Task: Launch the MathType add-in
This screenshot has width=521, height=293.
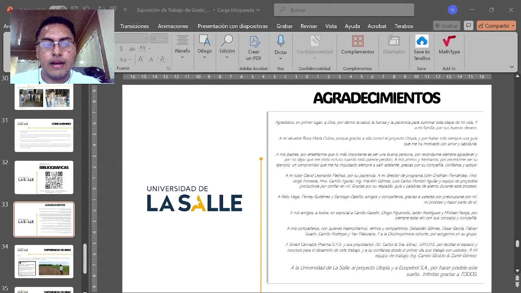Action: tap(449, 45)
